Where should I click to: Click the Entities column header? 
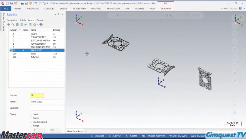[x=58, y=30]
